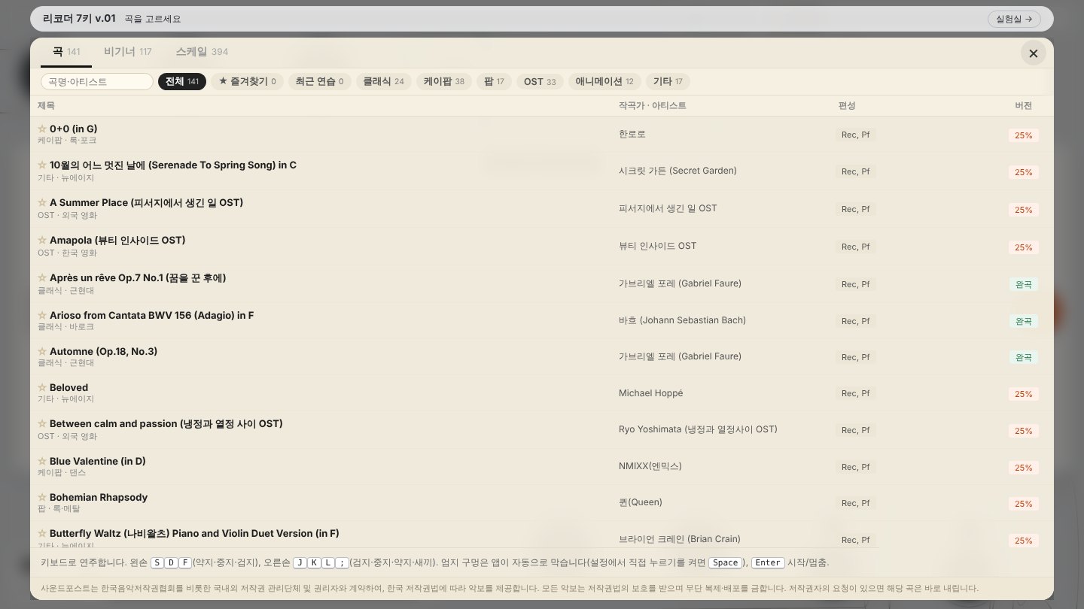Star the song 10월의 어느 멋진 날에
This screenshot has height=609, width=1084.
[42, 165]
